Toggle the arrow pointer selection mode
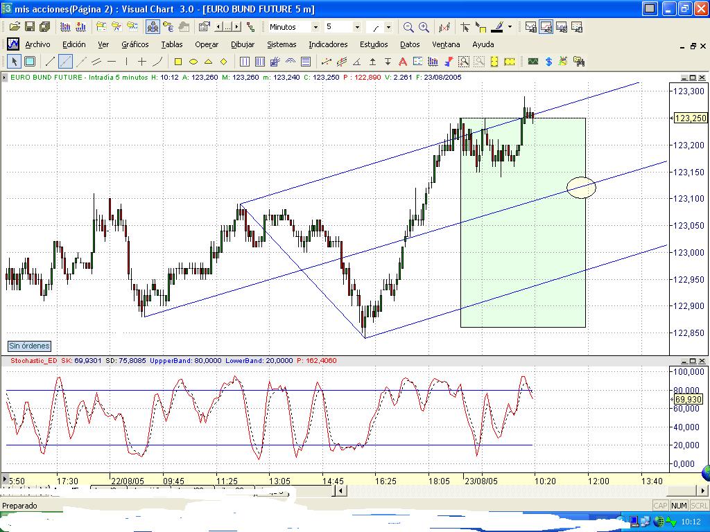 (14, 62)
